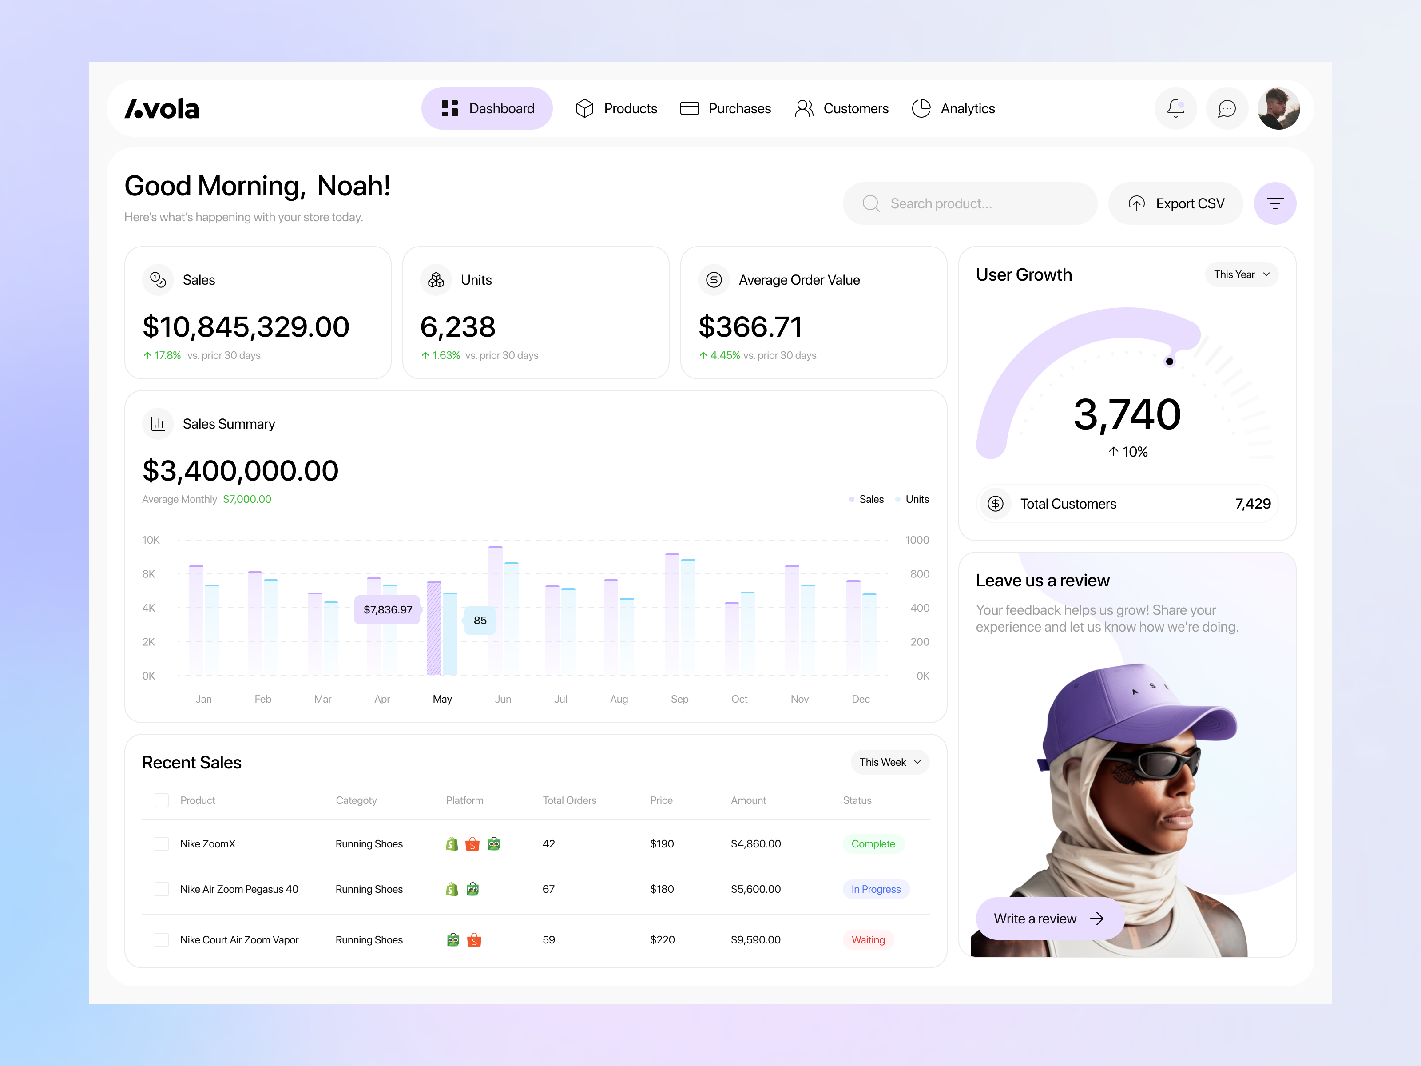The width and height of the screenshot is (1421, 1066).
Task: Switch to the Purchases tab
Action: (725, 108)
